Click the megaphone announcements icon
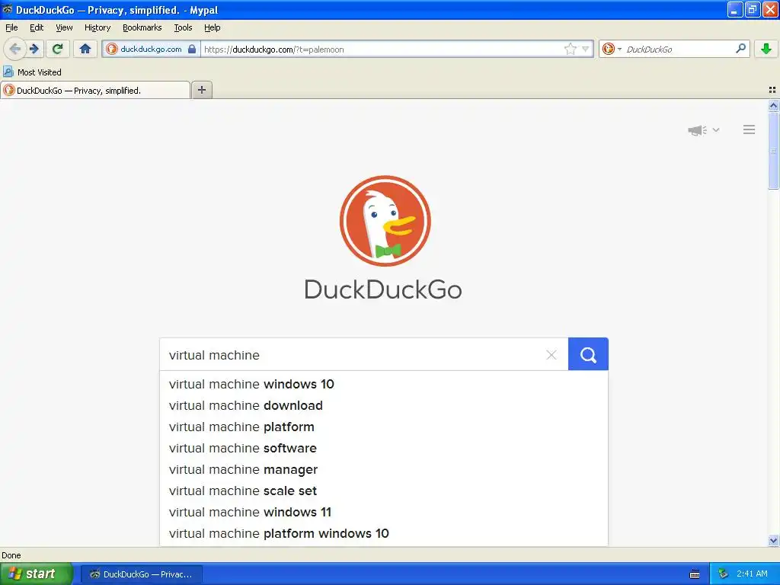Screen dimensions: 780x585 point(698,130)
